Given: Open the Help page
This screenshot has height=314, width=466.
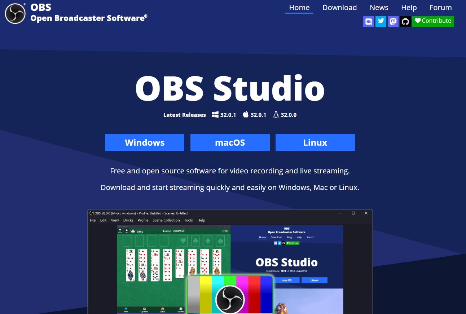Looking at the screenshot, I should click(x=409, y=7).
